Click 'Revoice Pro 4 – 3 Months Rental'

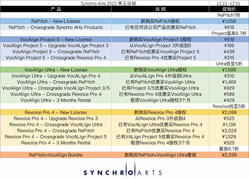(x=56, y=143)
